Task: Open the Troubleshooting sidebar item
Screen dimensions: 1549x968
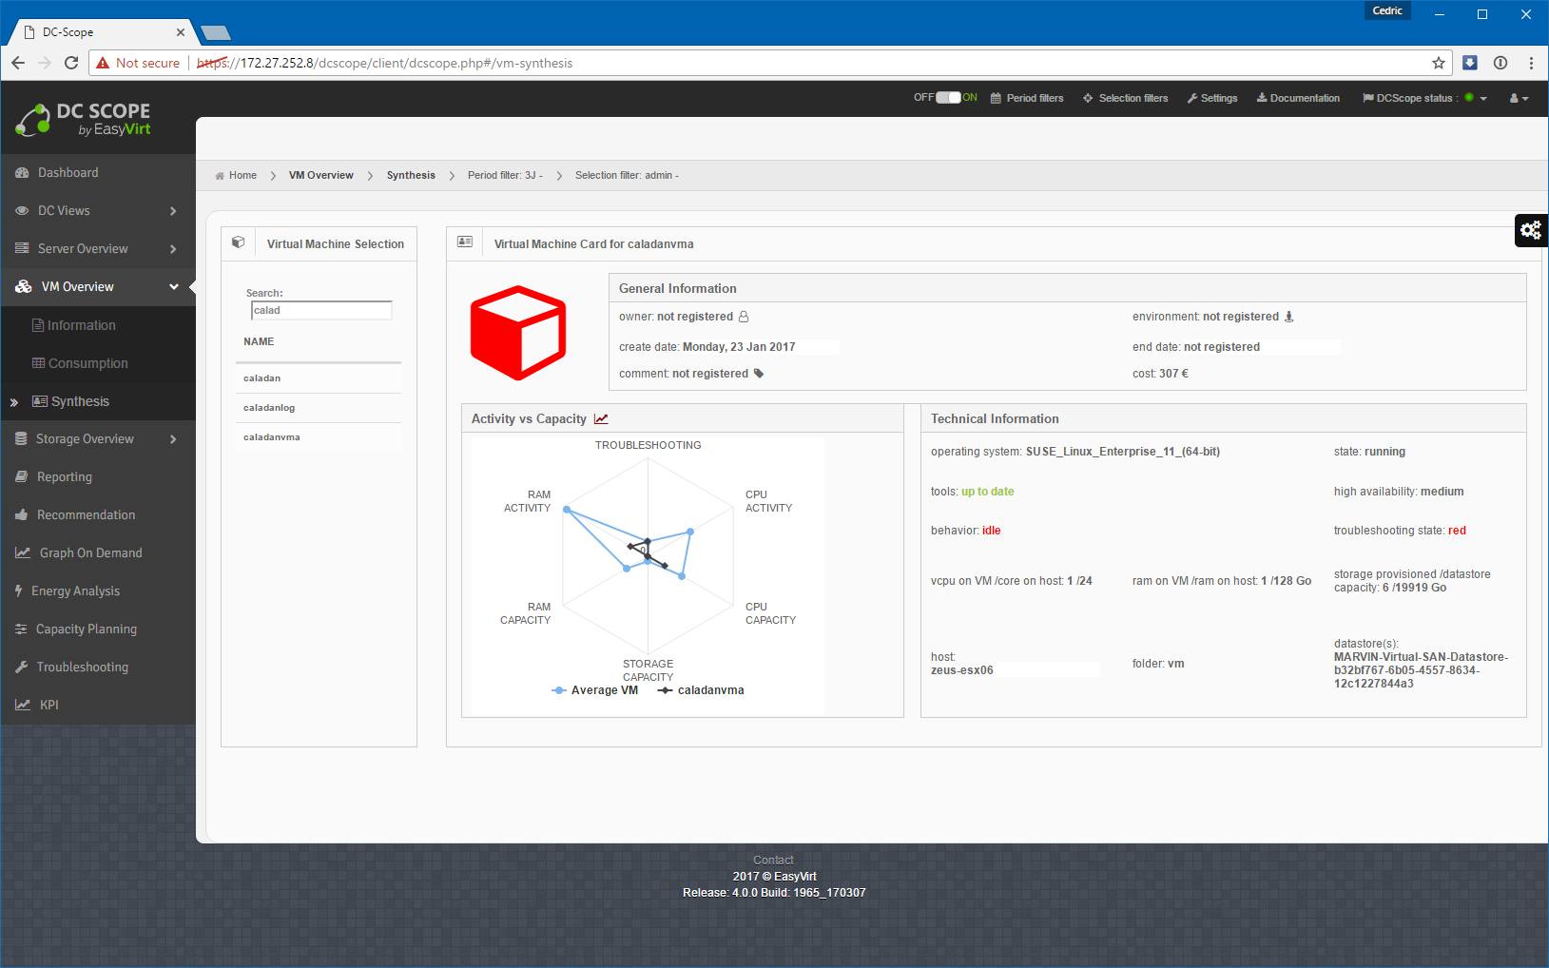Action: tap(82, 668)
